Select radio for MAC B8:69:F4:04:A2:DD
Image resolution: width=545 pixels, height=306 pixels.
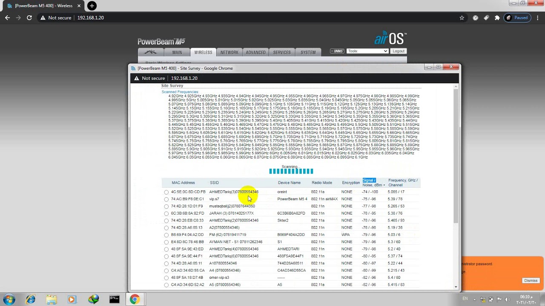click(166, 235)
